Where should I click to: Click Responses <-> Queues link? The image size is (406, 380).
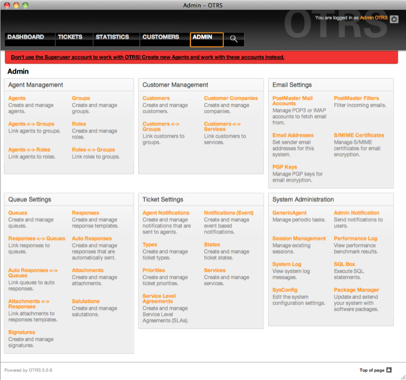(36, 238)
